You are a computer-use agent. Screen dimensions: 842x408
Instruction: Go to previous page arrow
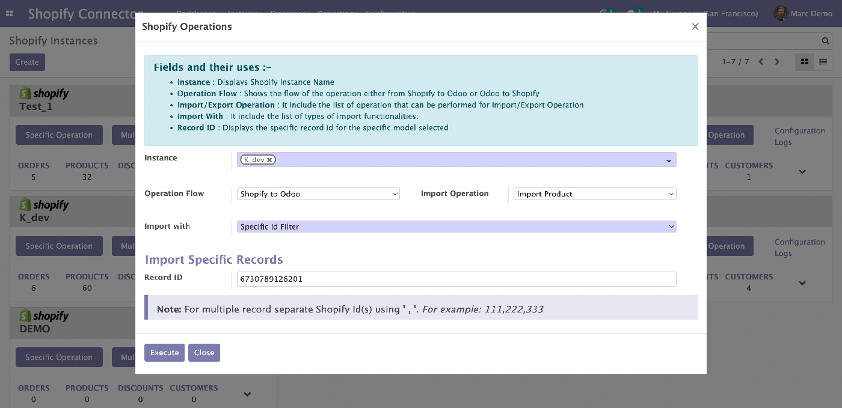(x=761, y=62)
